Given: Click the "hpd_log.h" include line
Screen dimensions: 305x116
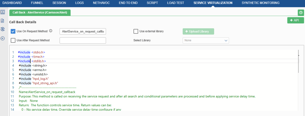Looking at the screenshot, I should (34, 79).
